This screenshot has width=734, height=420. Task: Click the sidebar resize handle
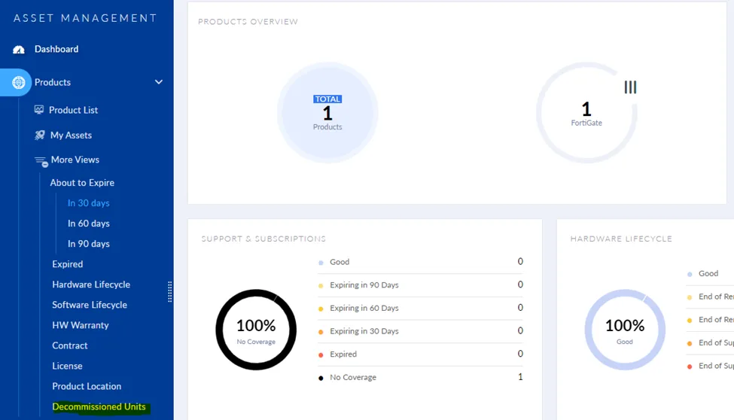[170, 291]
